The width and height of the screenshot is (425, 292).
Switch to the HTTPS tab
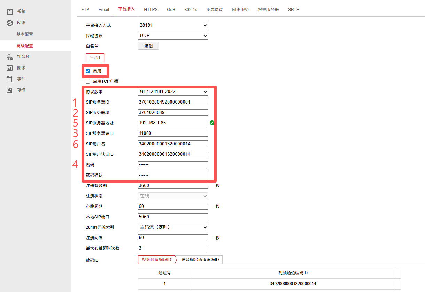pos(151,10)
